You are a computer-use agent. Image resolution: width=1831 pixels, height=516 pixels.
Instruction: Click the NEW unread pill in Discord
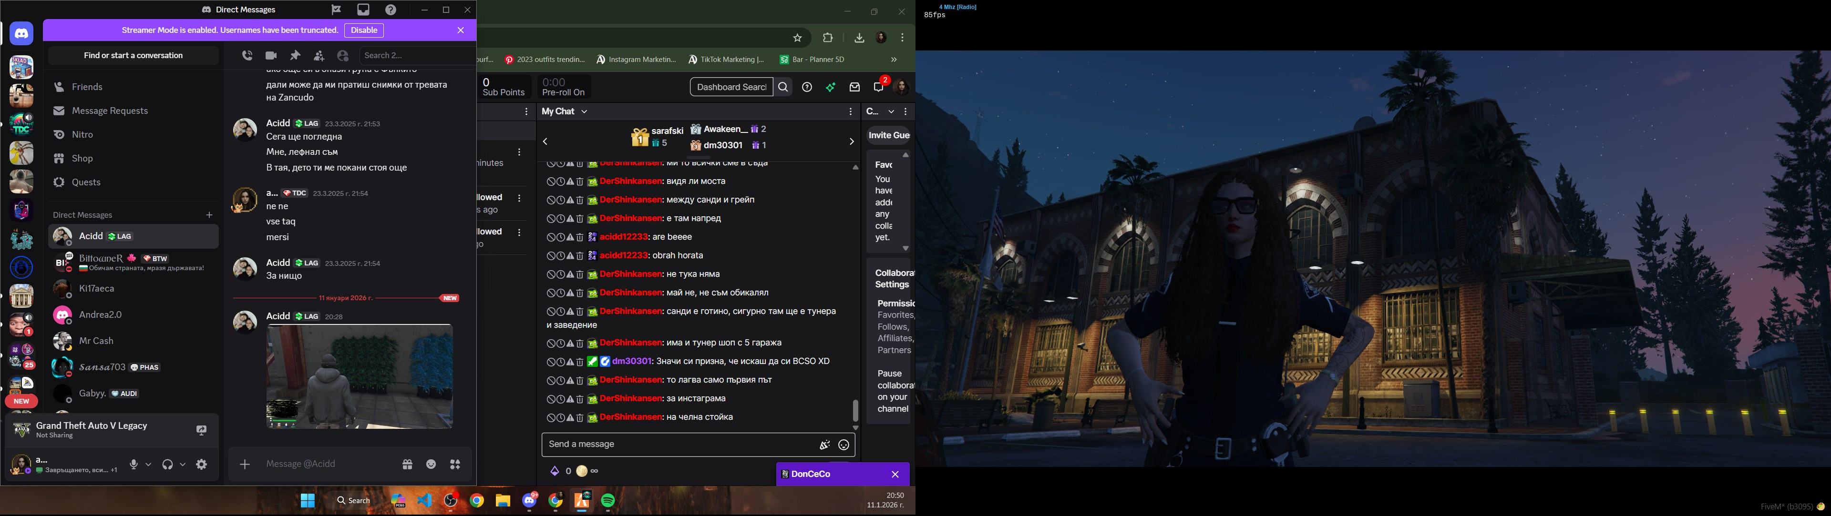click(21, 402)
